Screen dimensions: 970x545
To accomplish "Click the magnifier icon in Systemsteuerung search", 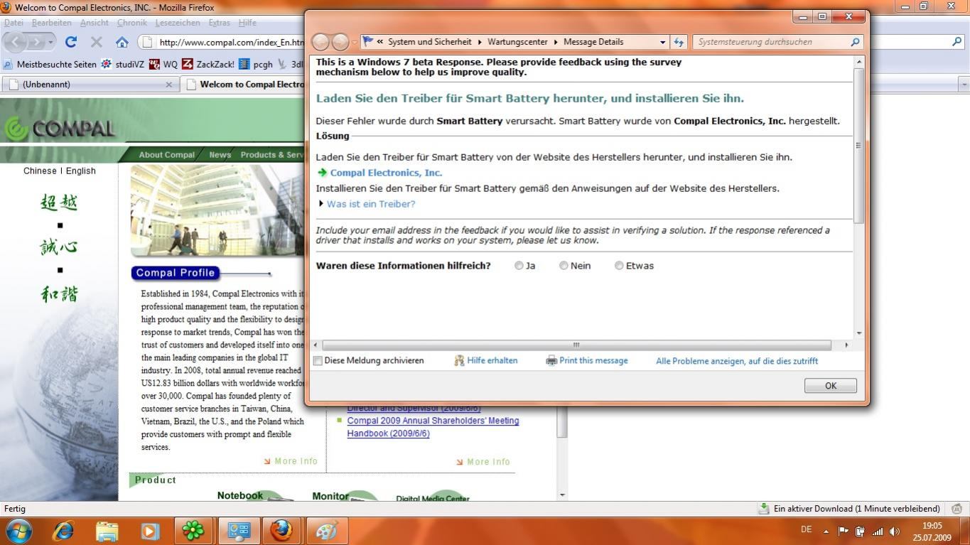I will tap(856, 42).
